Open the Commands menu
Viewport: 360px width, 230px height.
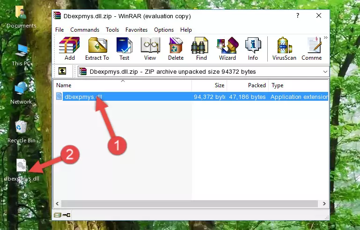point(85,30)
